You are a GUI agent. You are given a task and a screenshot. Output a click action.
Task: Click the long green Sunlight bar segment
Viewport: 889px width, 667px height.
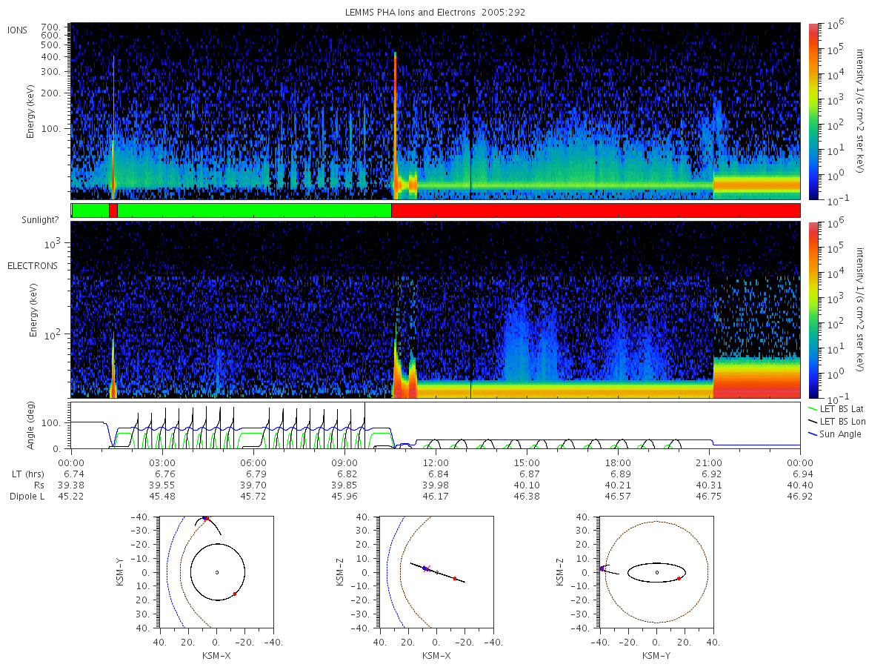[254, 210]
